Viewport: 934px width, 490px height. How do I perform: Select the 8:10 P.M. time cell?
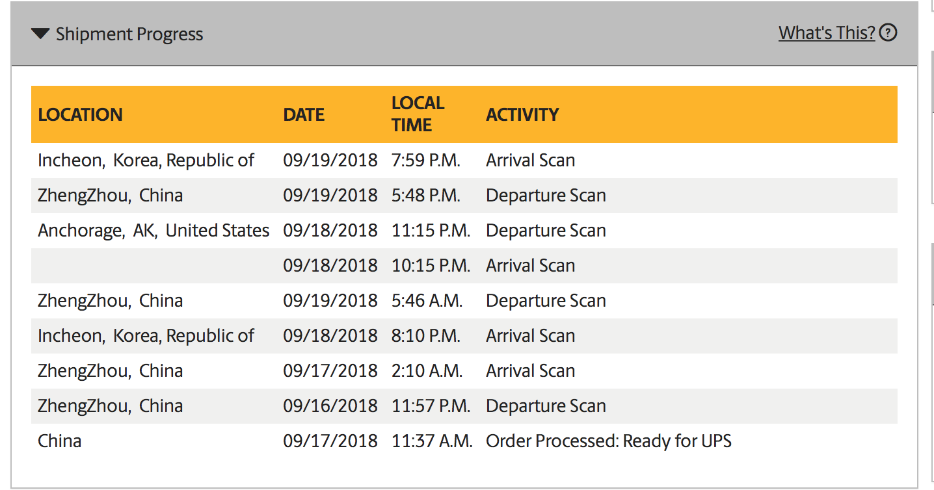426,336
